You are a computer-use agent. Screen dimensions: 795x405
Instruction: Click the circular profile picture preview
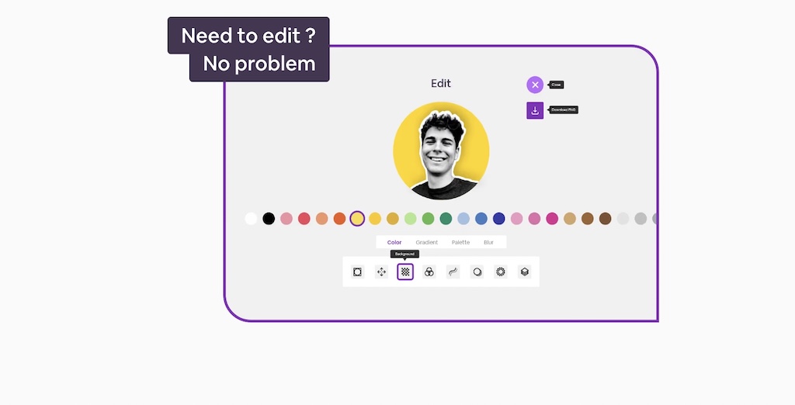coord(441,151)
